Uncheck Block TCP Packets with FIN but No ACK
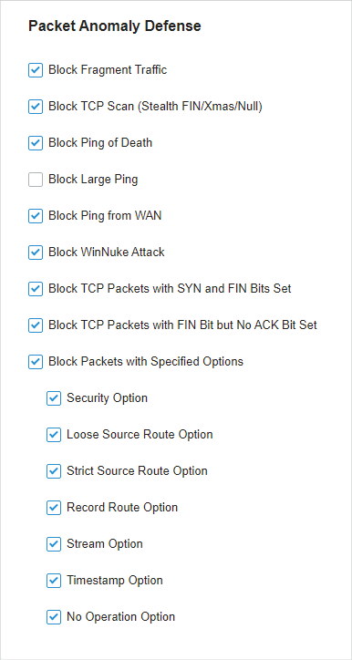 tap(36, 325)
